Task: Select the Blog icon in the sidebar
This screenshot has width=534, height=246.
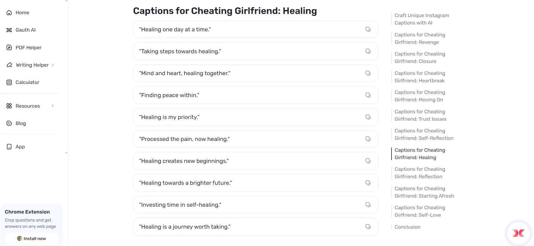Action: 9,123
